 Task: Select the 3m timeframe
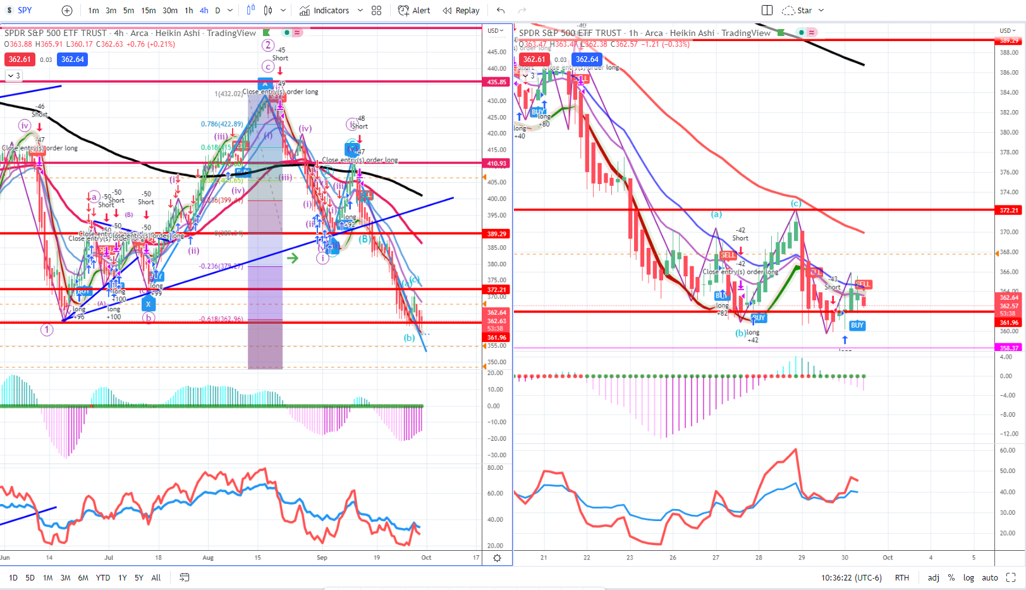[111, 11]
